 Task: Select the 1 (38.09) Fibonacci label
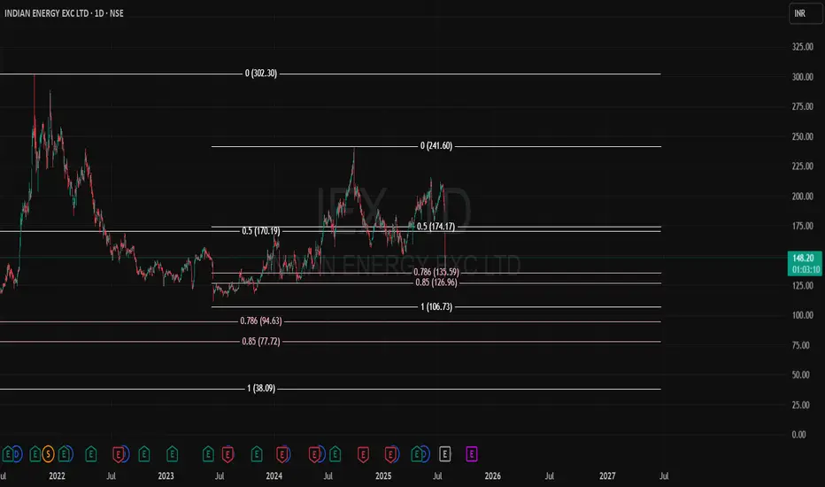click(x=261, y=389)
